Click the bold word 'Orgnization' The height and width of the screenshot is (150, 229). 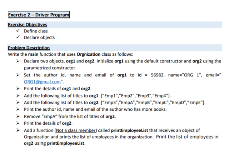click(x=89, y=54)
